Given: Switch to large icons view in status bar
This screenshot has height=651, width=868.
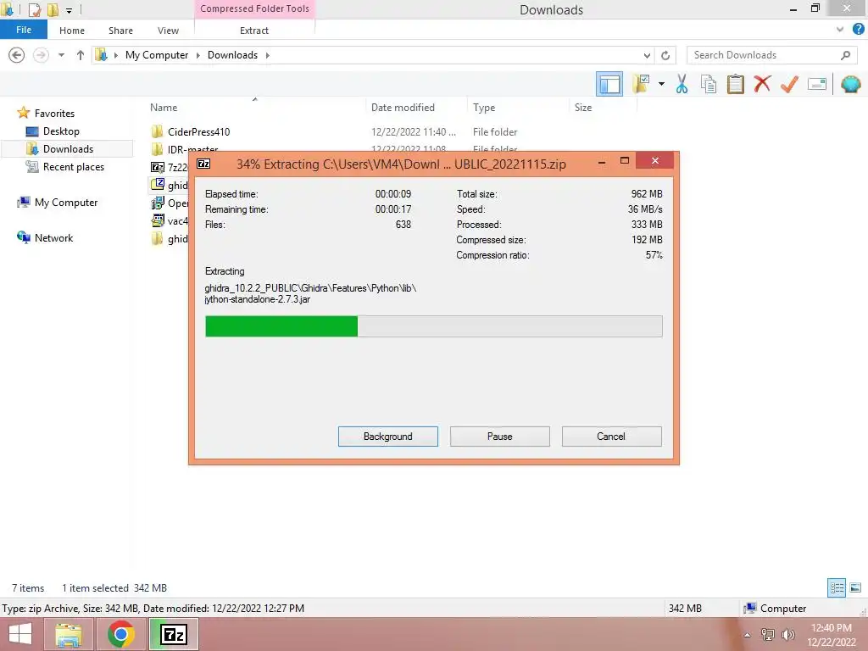Looking at the screenshot, I should click(855, 587).
